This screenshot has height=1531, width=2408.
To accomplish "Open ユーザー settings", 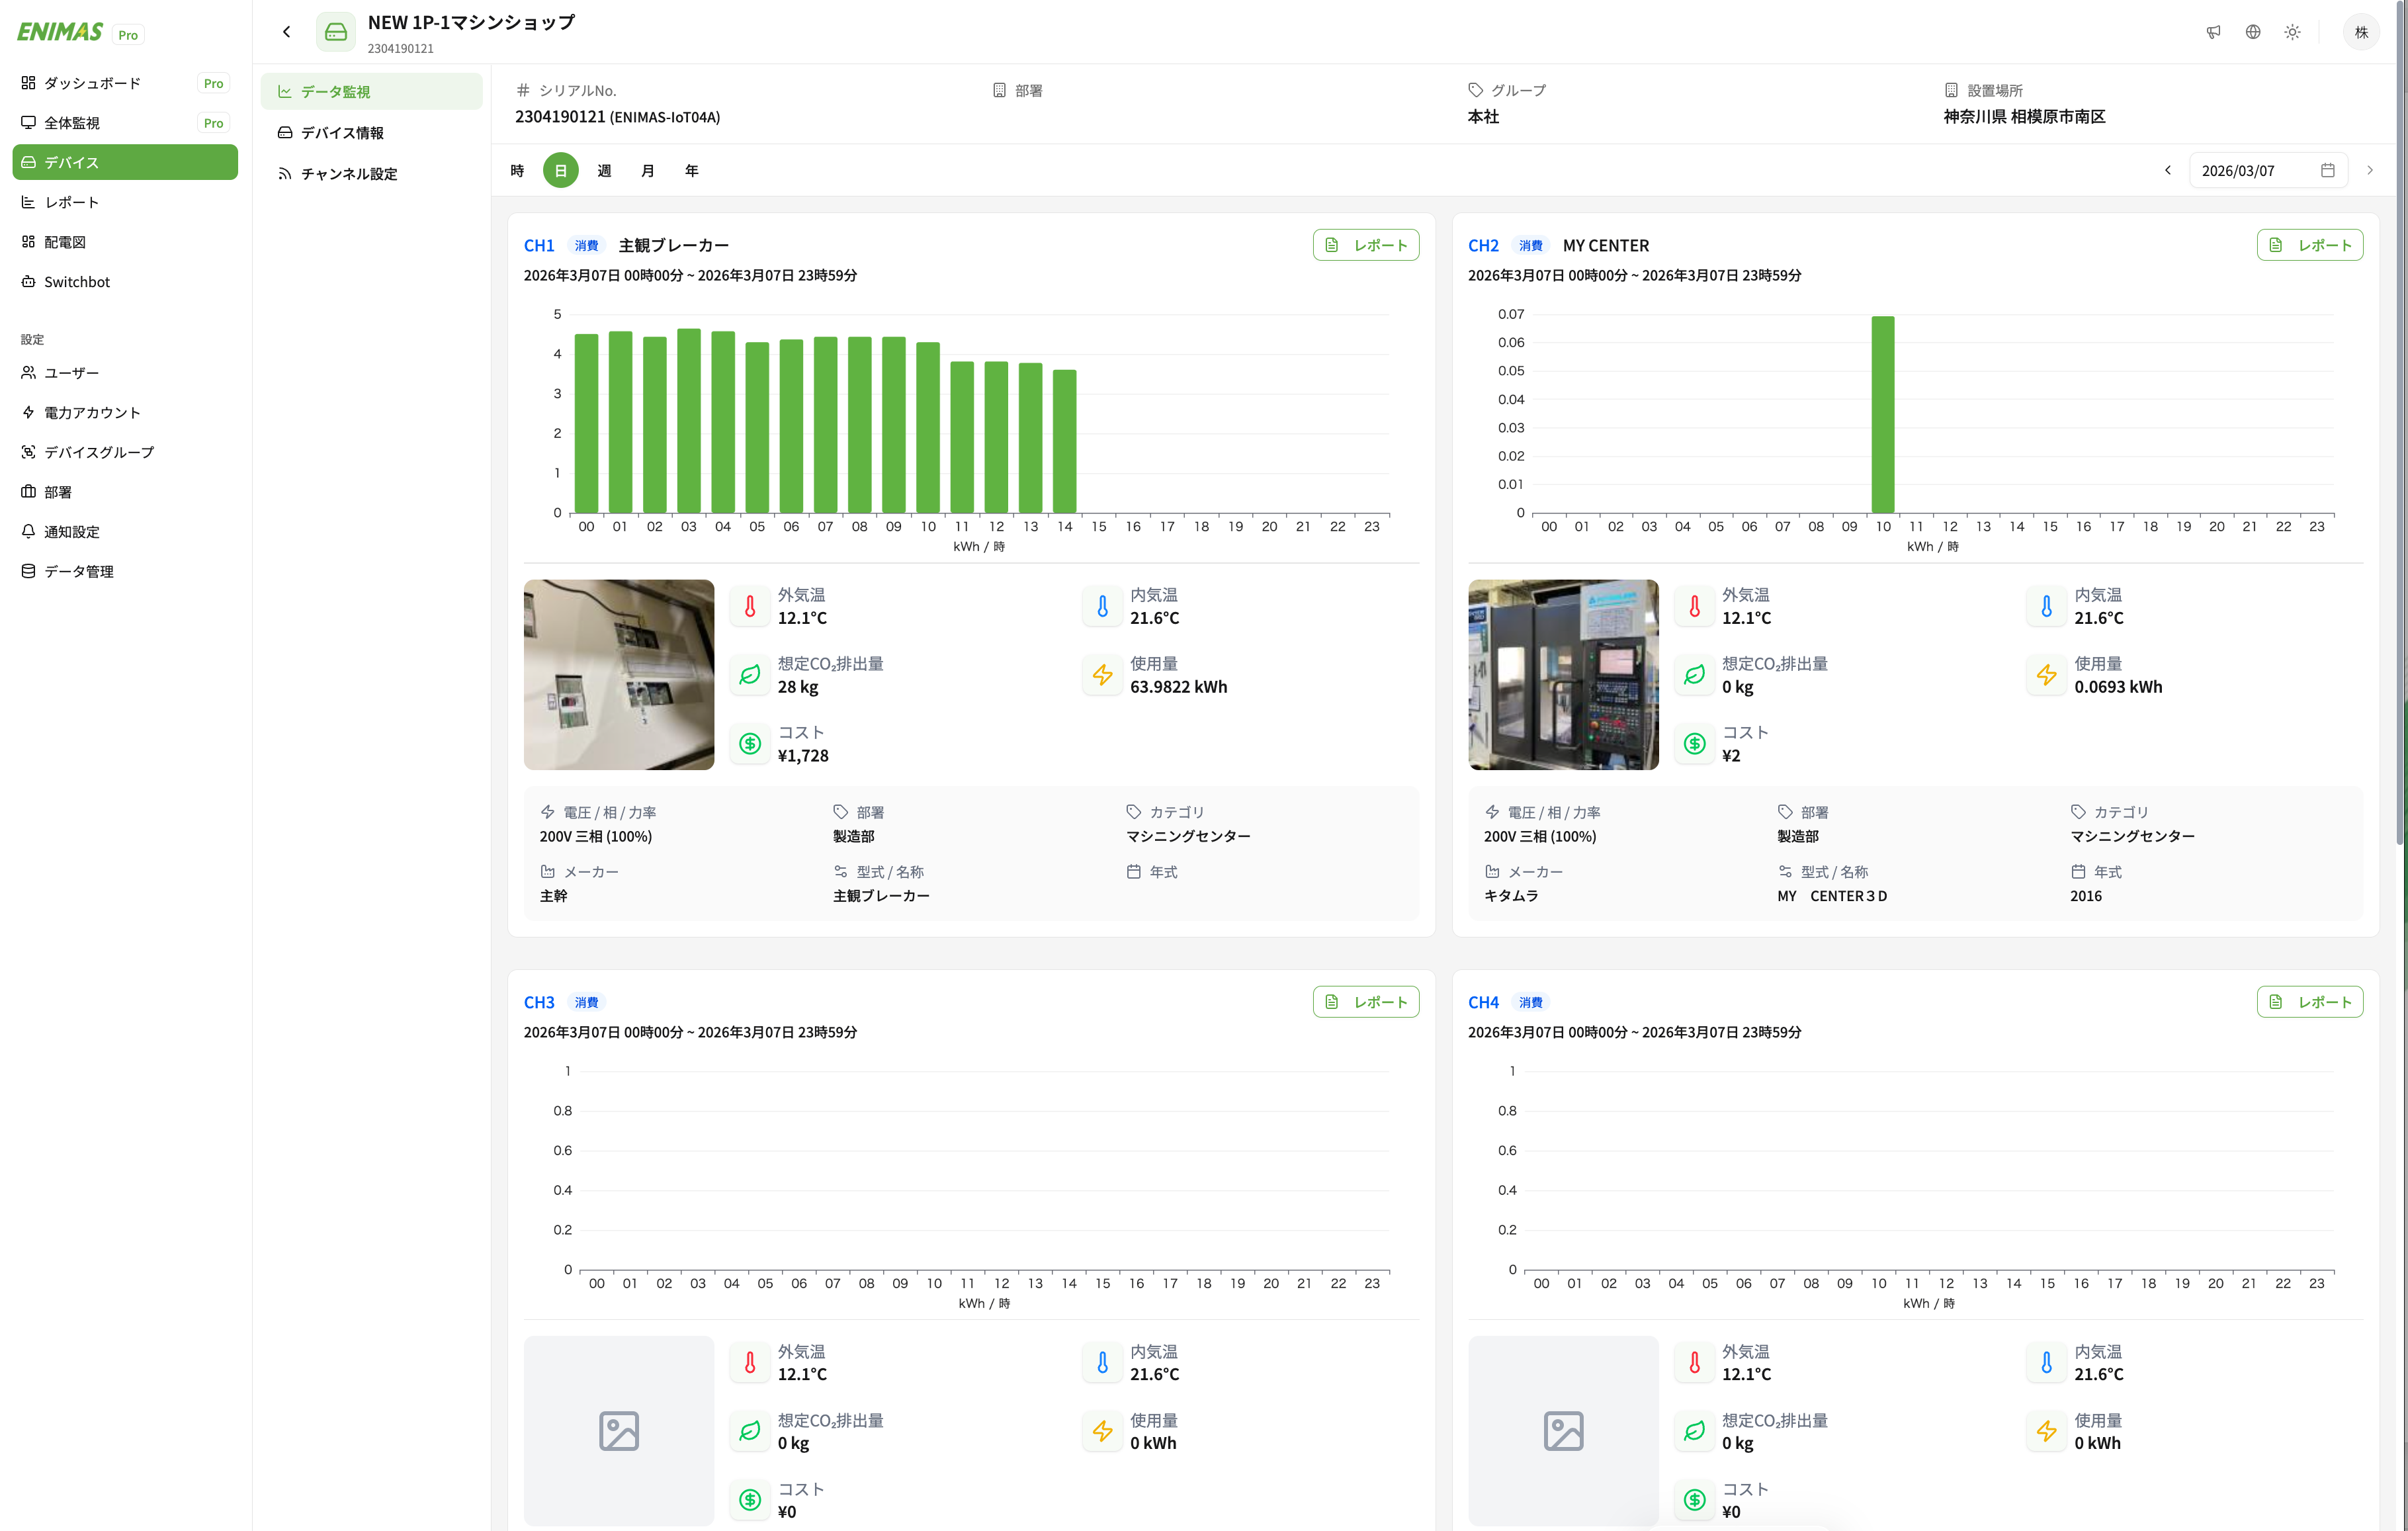I will [125, 373].
